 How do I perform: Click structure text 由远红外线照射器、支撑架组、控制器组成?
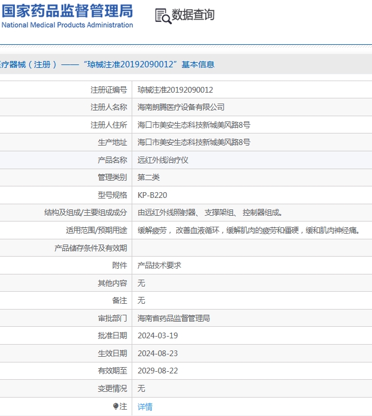click(210, 212)
